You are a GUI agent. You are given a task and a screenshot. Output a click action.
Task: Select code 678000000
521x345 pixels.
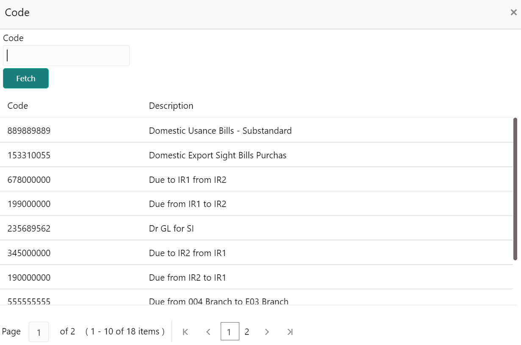click(29, 180)
